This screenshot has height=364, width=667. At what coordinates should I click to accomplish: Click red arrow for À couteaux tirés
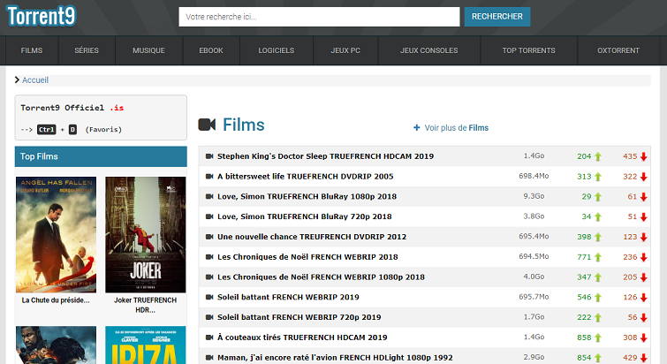pyautogui.click(x=644, y=337)
